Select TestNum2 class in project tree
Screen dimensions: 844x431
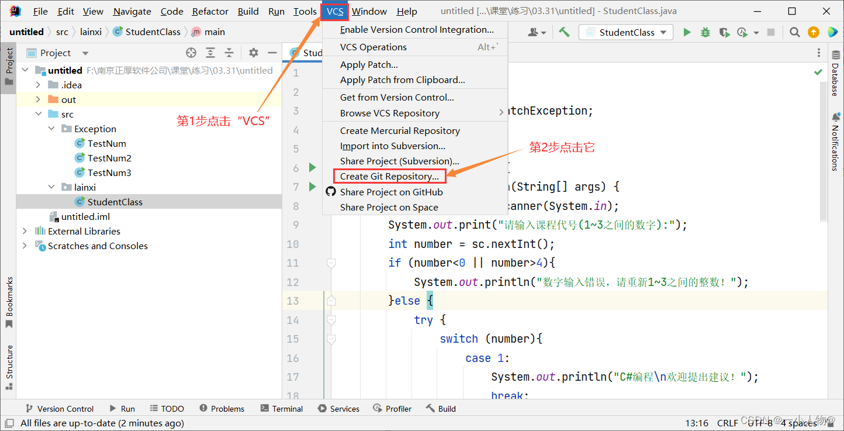(x=109, y=158)
